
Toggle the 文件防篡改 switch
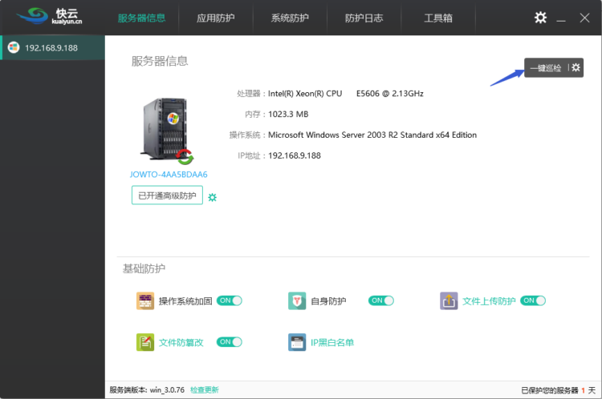coord(230,342)
